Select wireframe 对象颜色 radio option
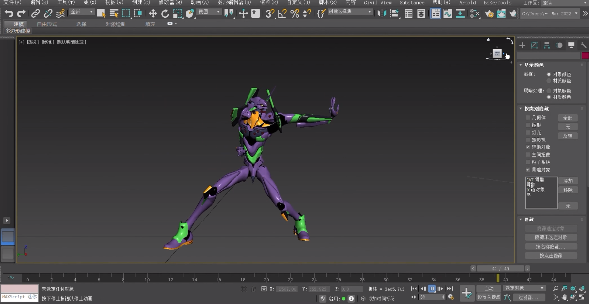The width and height of the screenshot is (589, 304). (549, 74)
